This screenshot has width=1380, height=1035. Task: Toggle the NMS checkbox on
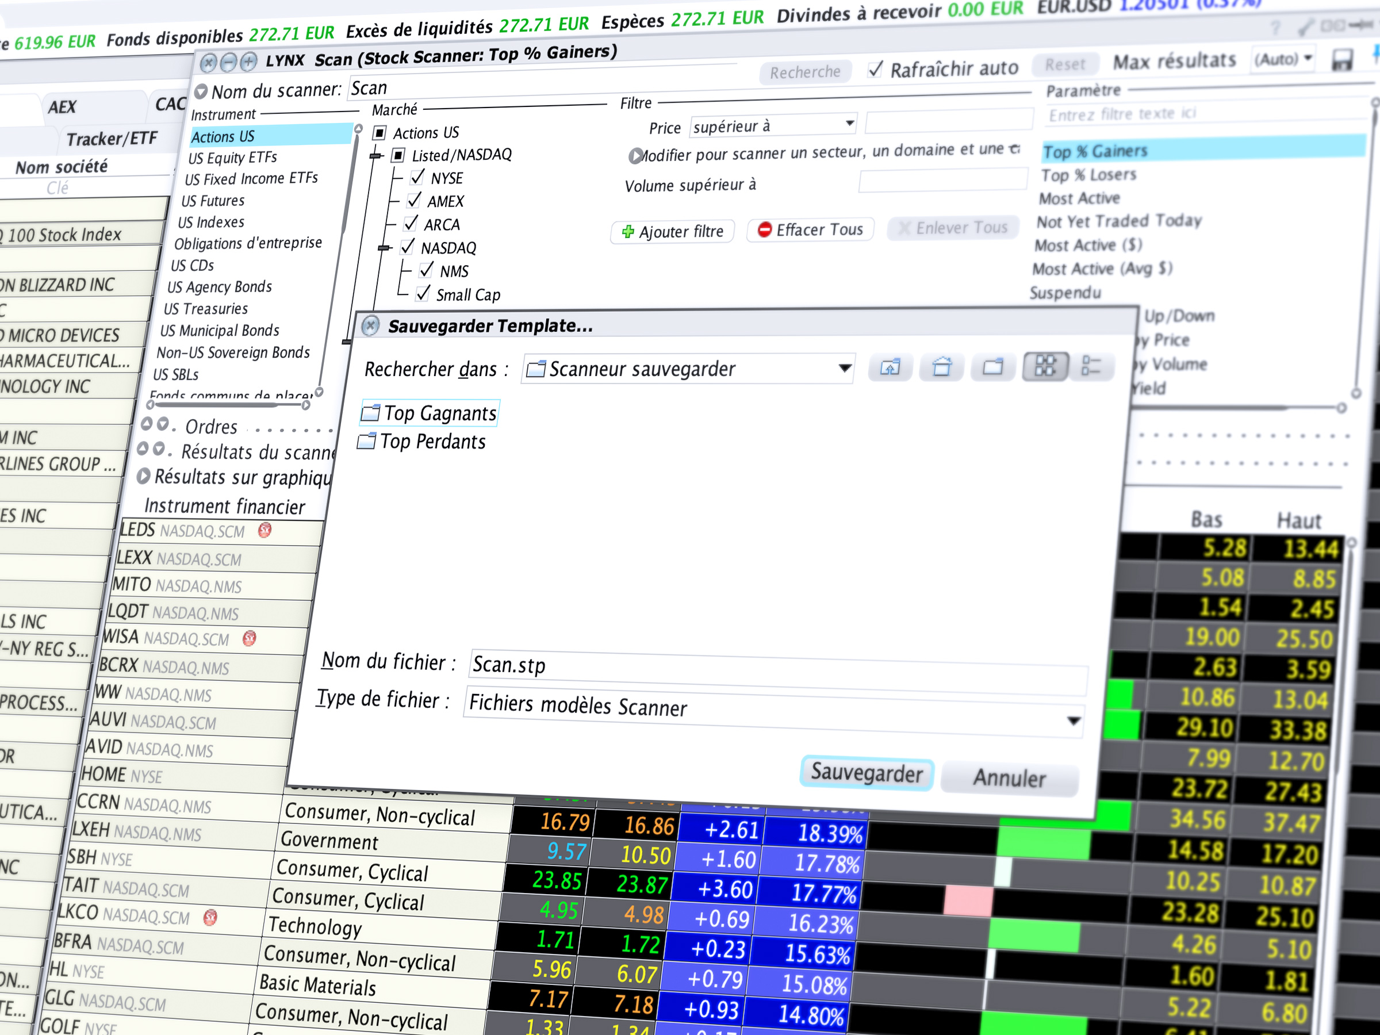click(x=423, y=270)
